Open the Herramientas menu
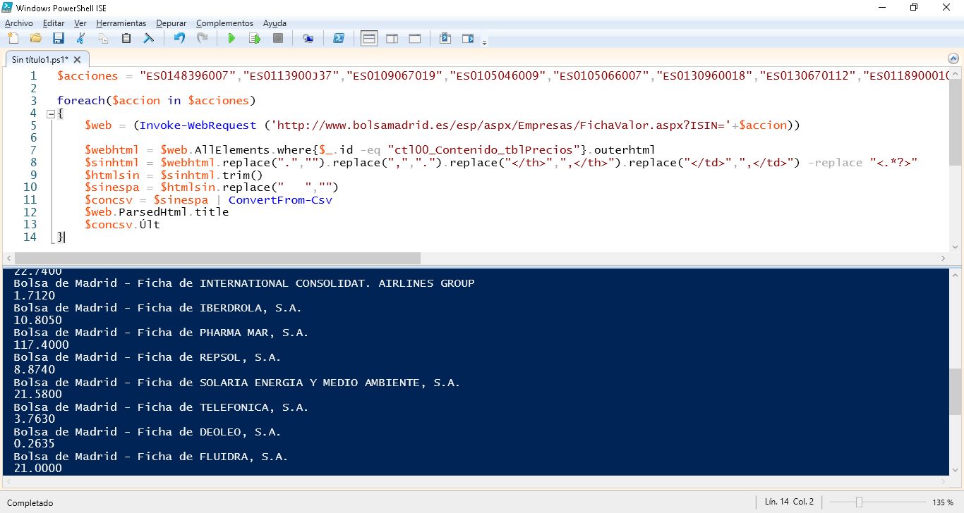The image size is (964, 513). 121,23
